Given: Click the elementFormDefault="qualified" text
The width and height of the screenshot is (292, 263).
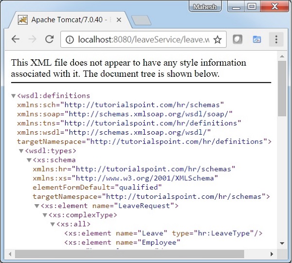Looking at the screenshot, I should coord(97,187).
